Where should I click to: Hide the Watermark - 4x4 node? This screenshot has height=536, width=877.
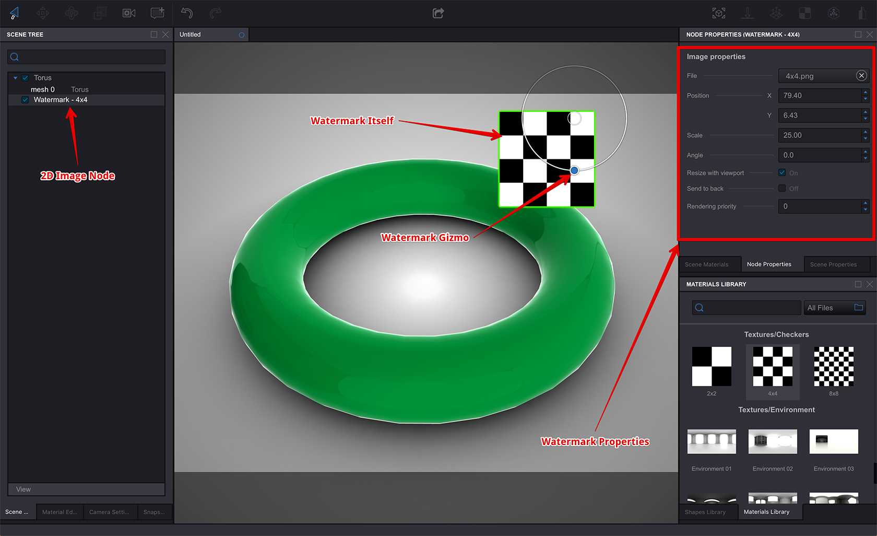[25, 99]
